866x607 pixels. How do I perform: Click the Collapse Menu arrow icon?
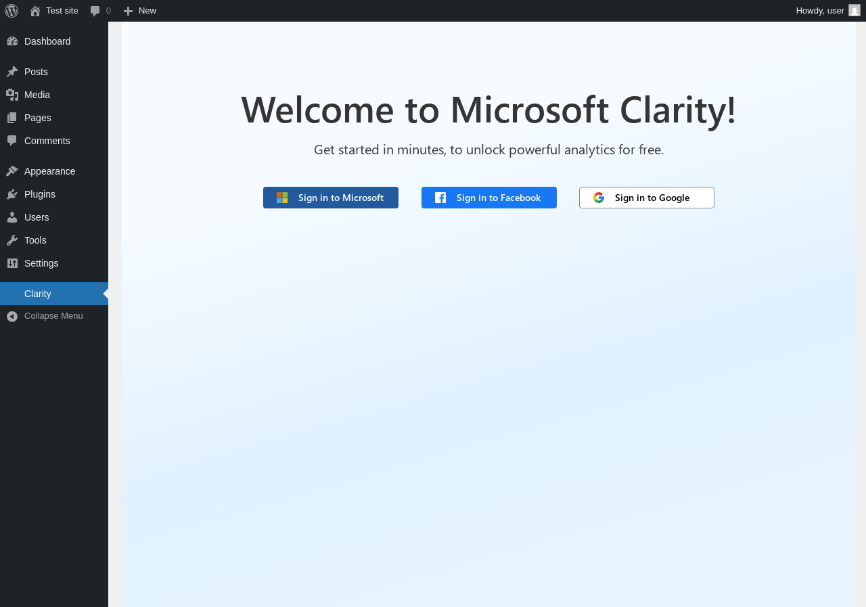(x=12, y=316)
